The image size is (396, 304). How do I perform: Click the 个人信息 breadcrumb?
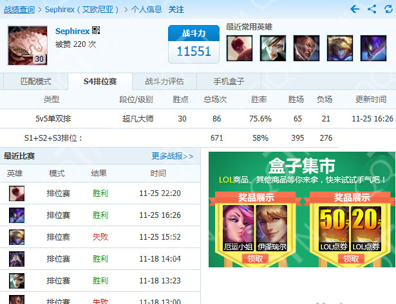pos(146,10)
